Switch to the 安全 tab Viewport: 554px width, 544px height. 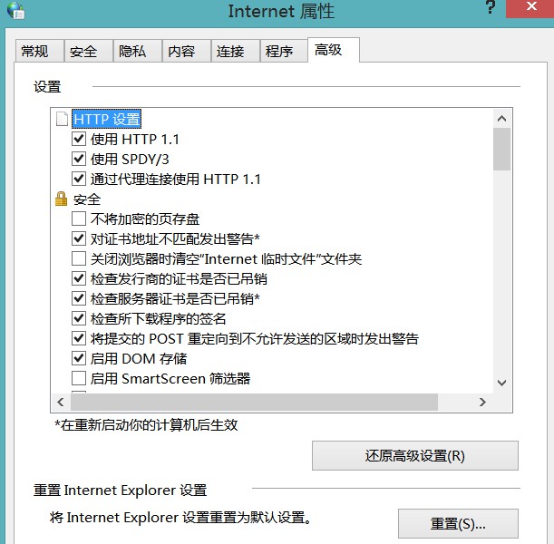[x=89, y=51]
